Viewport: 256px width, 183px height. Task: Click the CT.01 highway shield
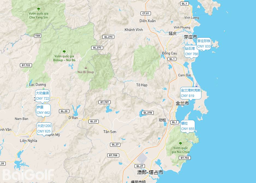pyautogui.click(x=146, y=13)
